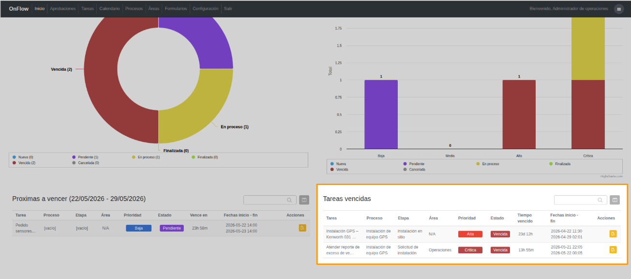Open the Aprobaciones menu
The width and height of the screenshot is (631, 279).
63,9
